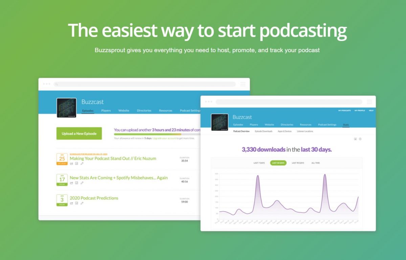Select the pencil icon for the Jan 17 episode
The height and width of the screenshot is (260, 406).
point(82,182)
